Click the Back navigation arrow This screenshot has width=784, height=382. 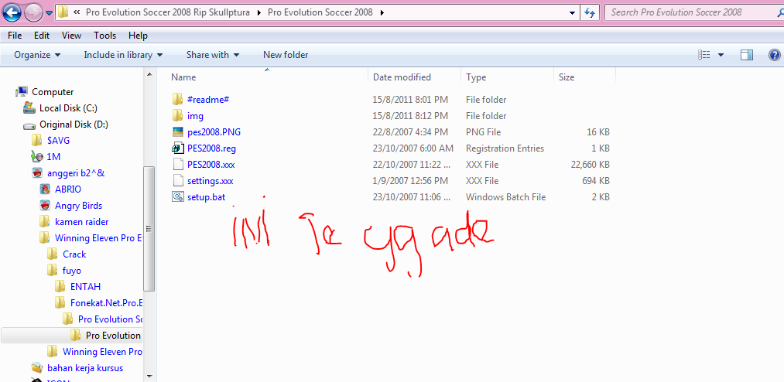coord(12,12)
